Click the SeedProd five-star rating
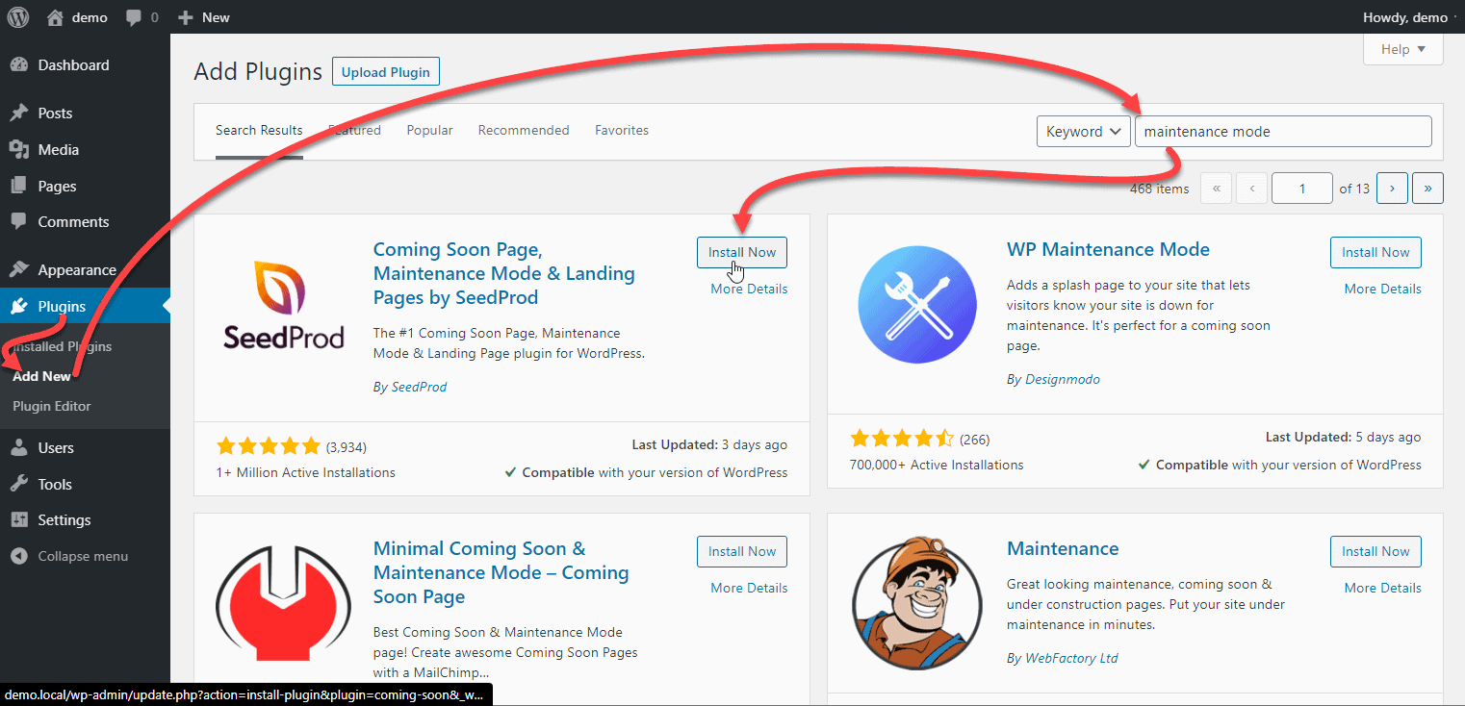Image resolution: width=1465 pixels, height=706 pixels. [269, 446]
